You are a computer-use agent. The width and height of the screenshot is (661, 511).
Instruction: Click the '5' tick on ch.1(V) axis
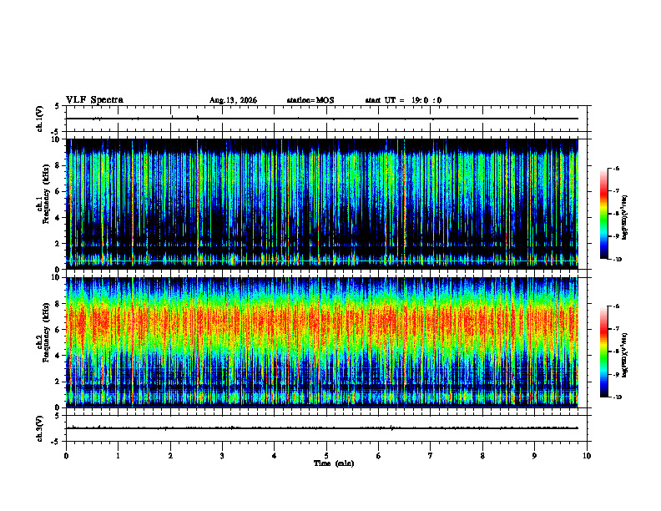(57, 107)
